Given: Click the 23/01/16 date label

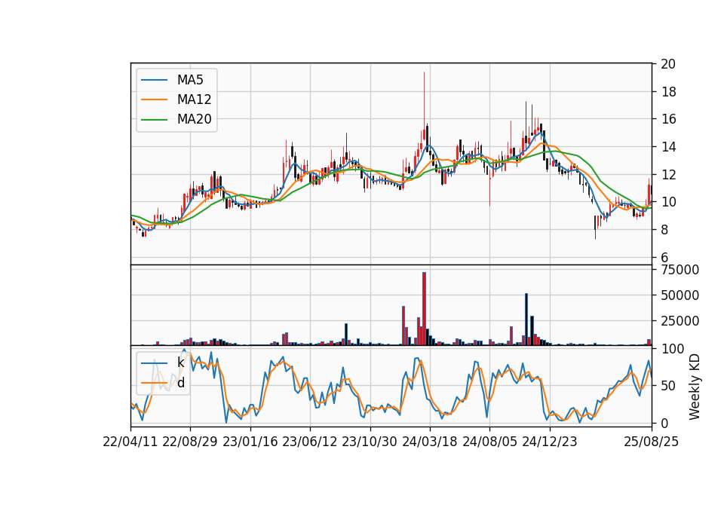Looking at the screenshot, I should (250, 442).
